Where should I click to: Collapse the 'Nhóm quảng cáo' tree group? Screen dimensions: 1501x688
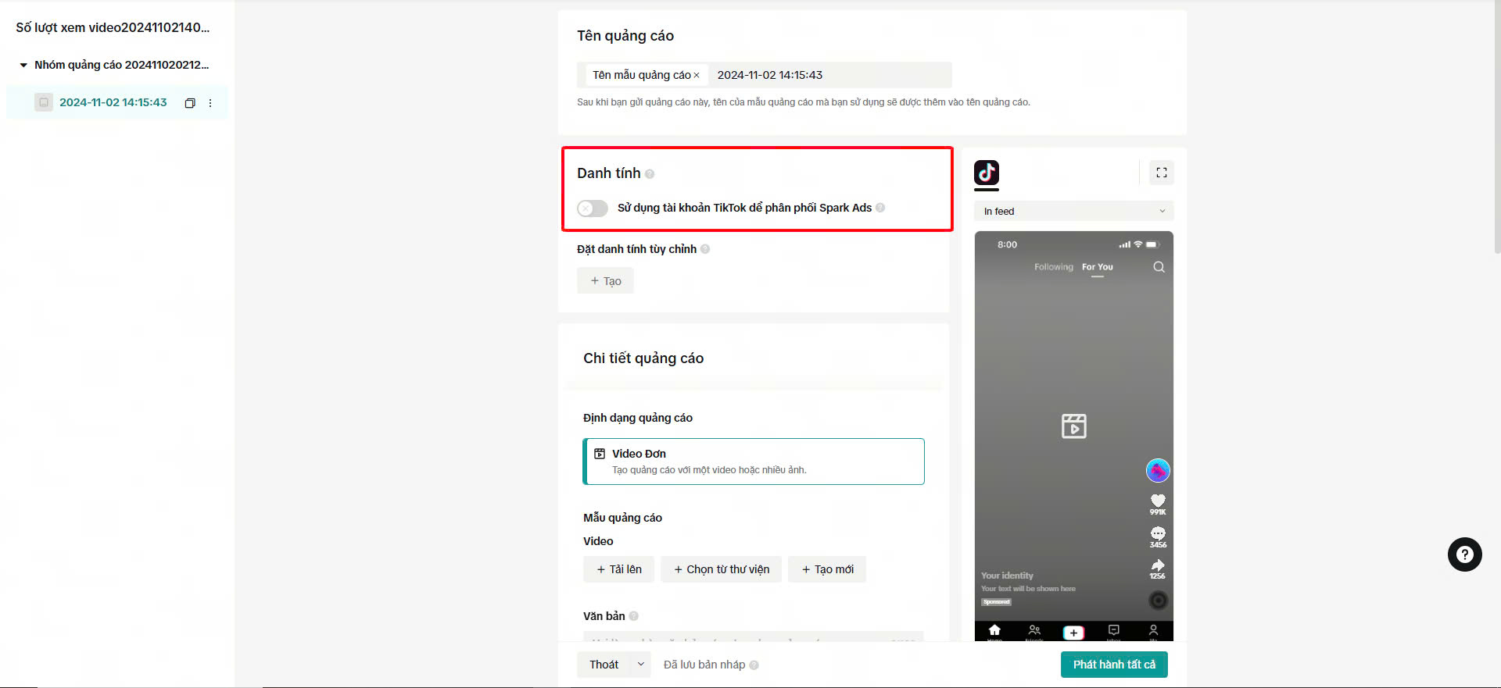(x=23, y=66)
